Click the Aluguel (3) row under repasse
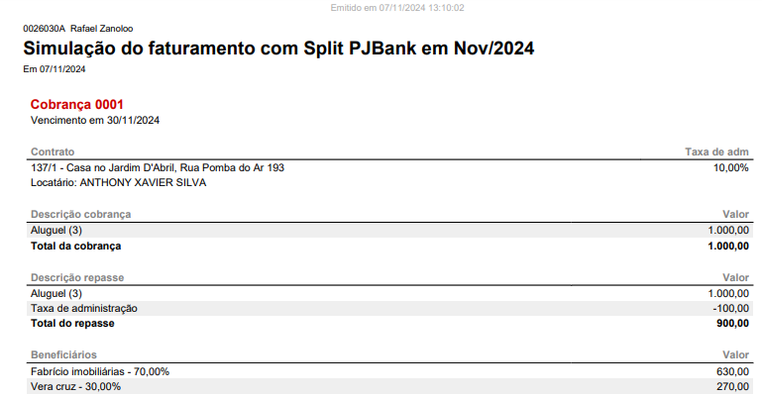This screenshot has height=398, width=762. tap(389, 294)
